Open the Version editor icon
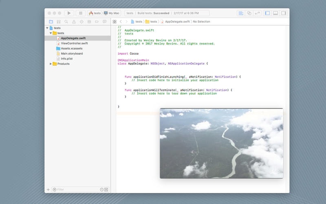This screenshot has height=204, width=326. pos(258,13)
